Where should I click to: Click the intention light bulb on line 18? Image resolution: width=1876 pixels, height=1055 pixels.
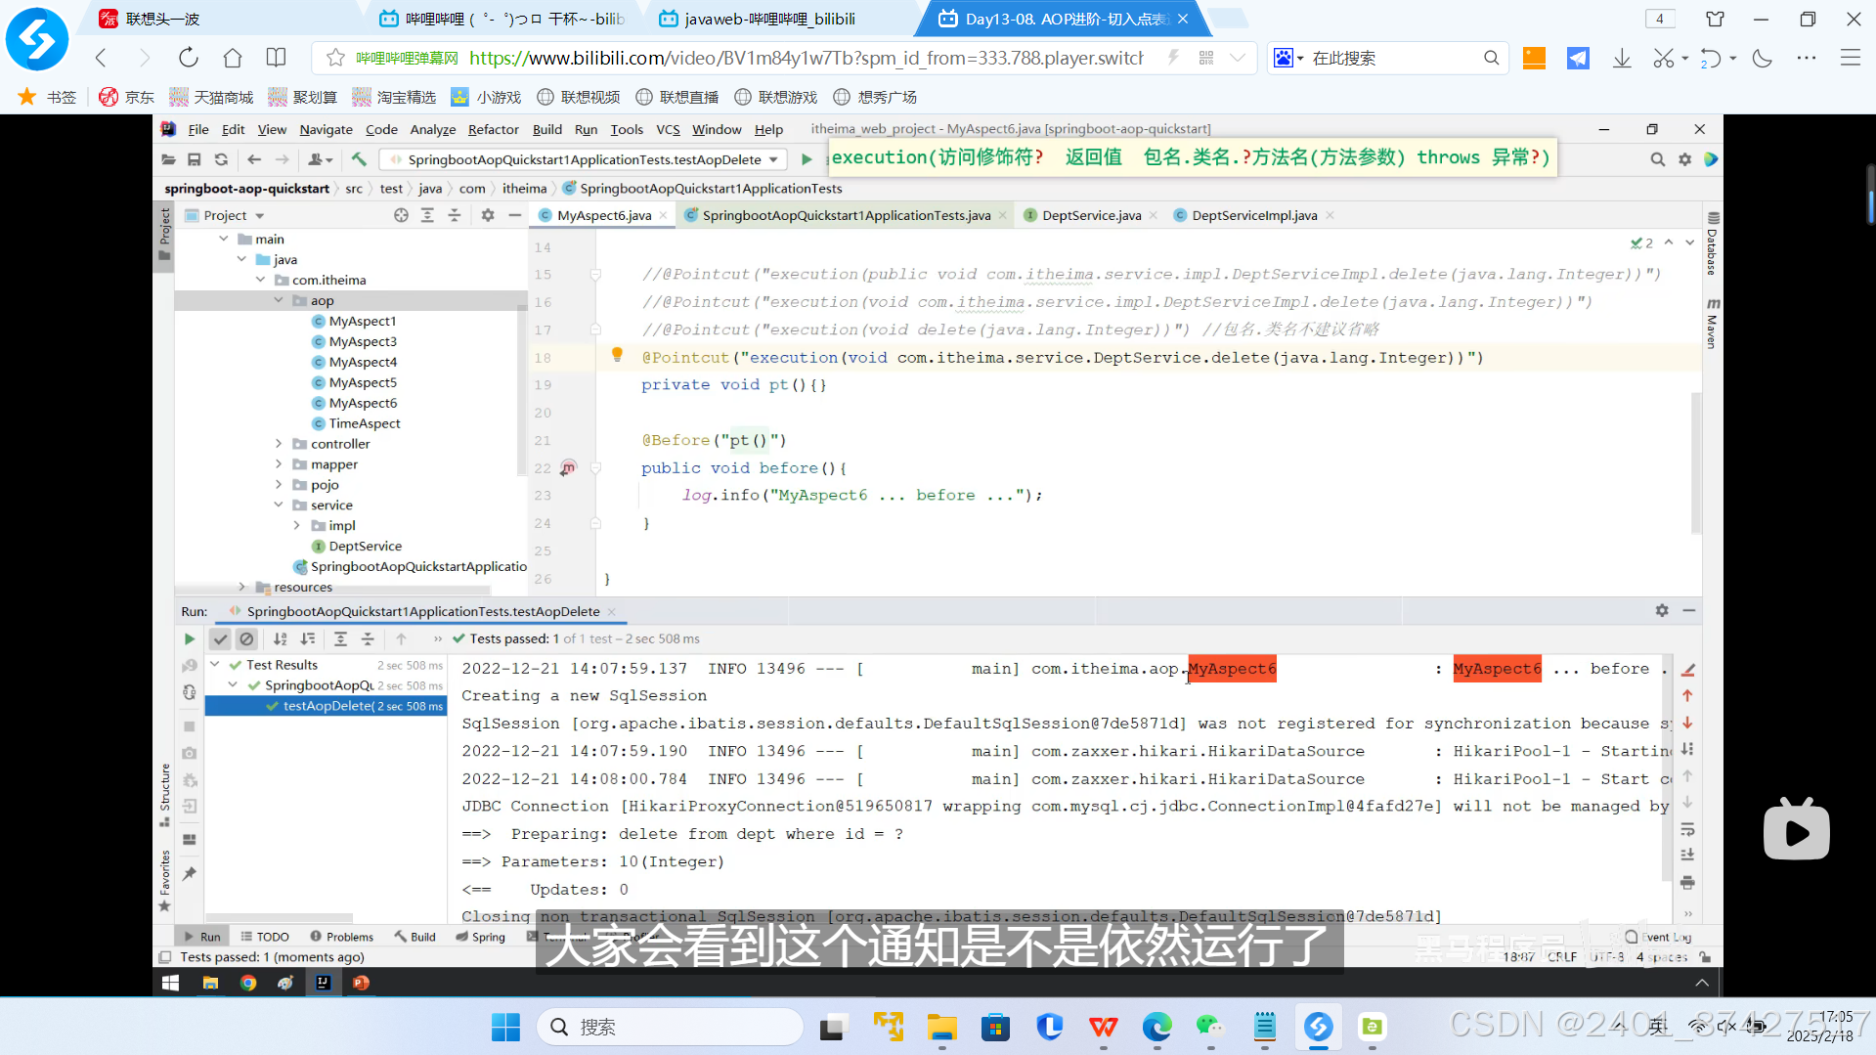click(x=617, y=355)
